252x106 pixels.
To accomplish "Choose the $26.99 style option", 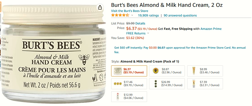I will point(167,84).
